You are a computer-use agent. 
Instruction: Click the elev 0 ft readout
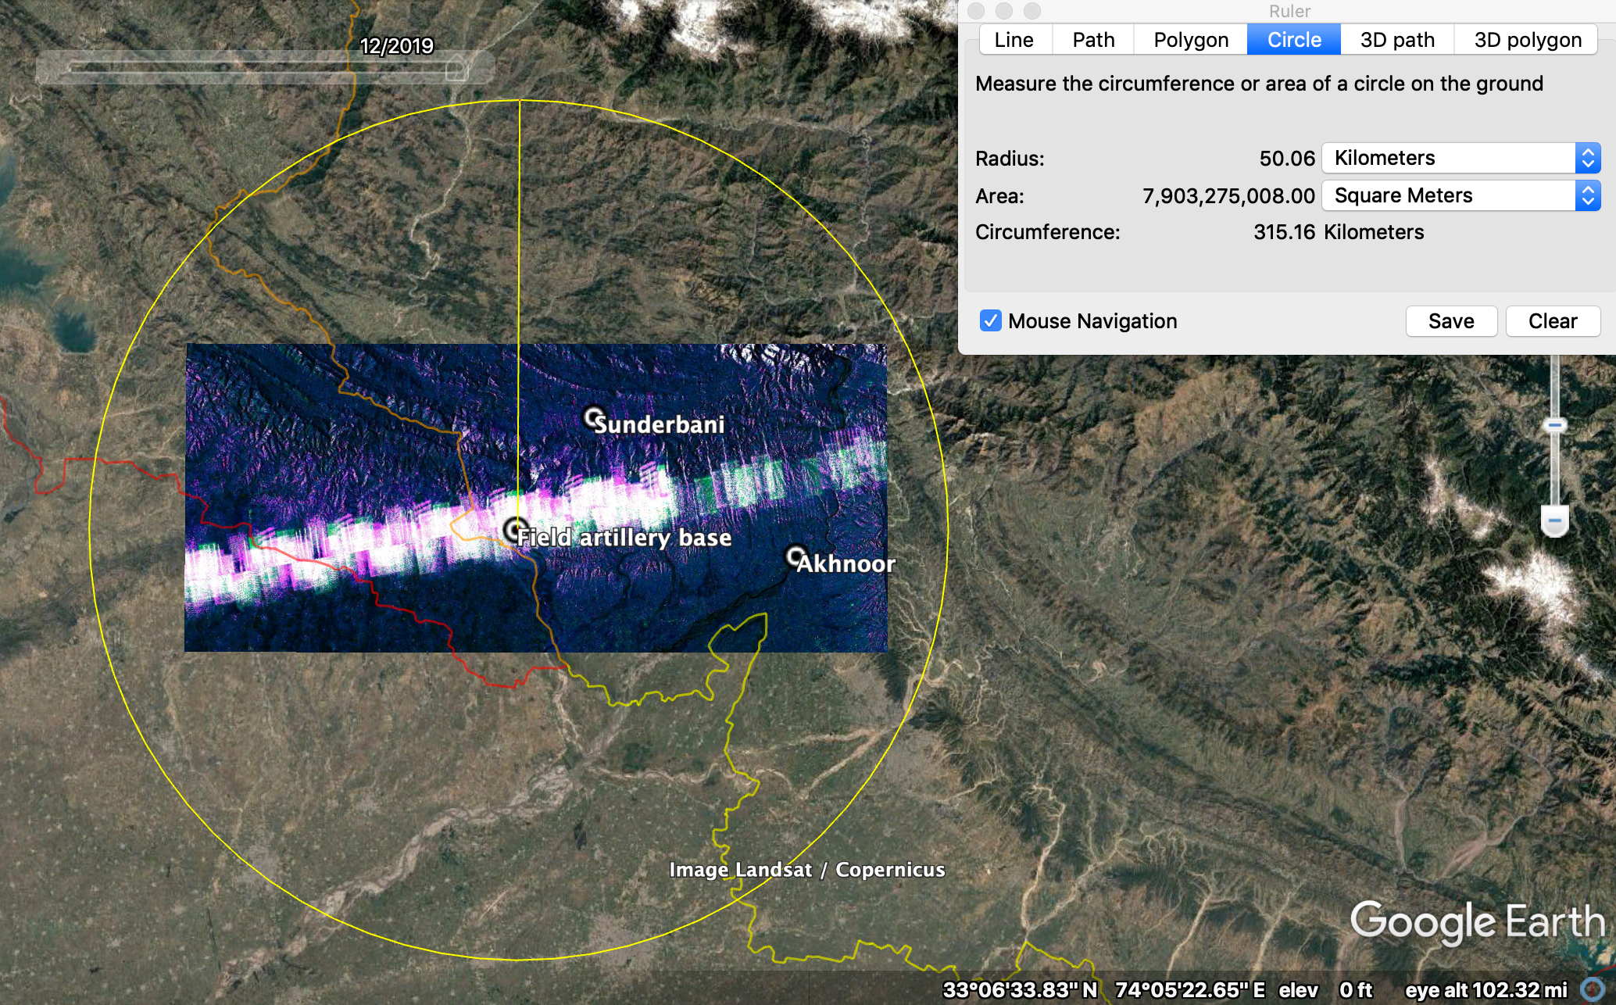coord(1325,990)
